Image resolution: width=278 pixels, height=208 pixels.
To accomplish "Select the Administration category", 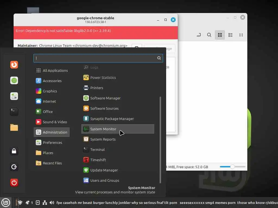I will (x=52, y=132).
